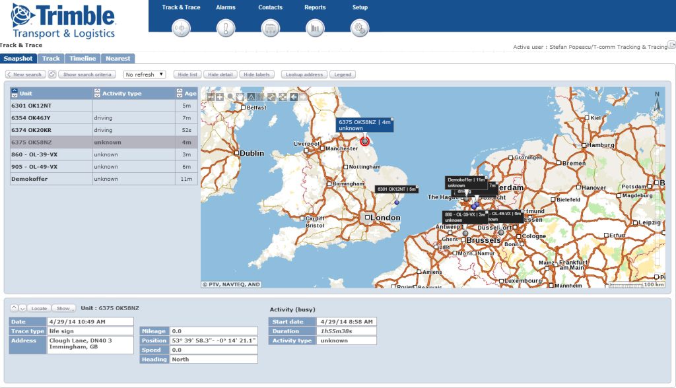Viewport: 676px width, 388px height.
Task: Toggle Hide labels on the map
Action: point(256,74)
